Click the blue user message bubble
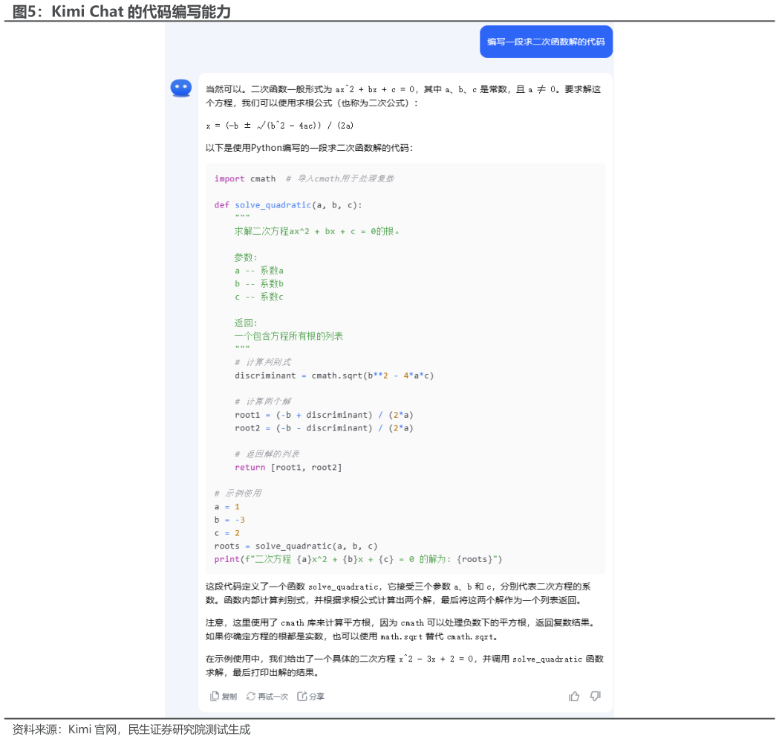This screenshot has height=739, width=779. (546, 42)
